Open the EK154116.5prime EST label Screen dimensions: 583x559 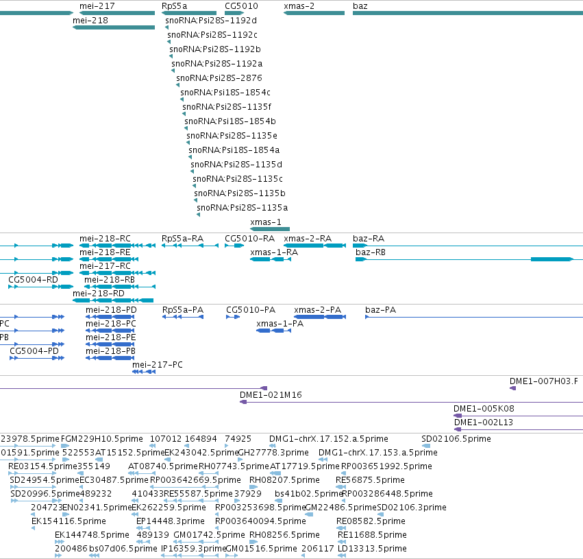(x=69, y=521)
